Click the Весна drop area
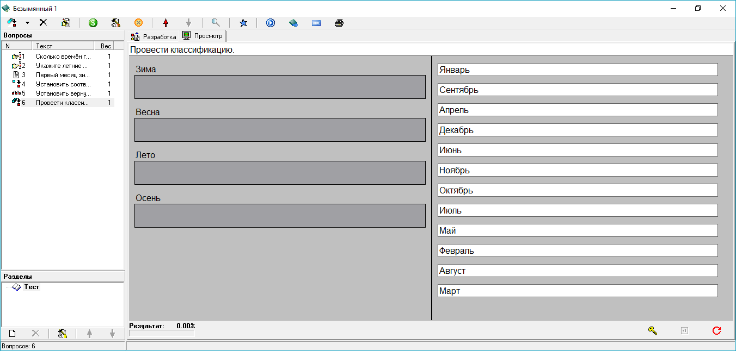Viewport: 736px width, 351px height. click(x=280, y=130)
